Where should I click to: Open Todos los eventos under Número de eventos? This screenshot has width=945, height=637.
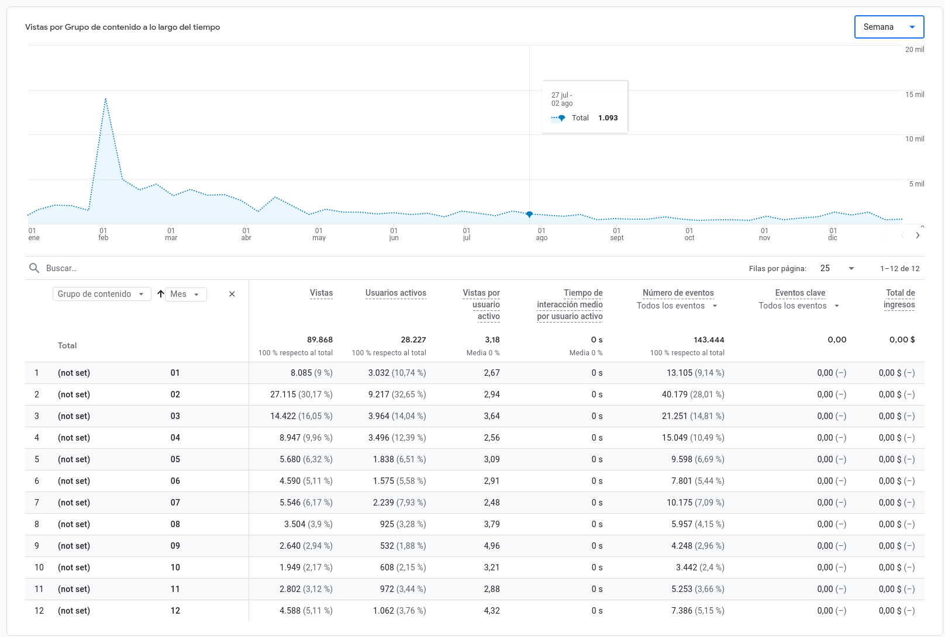pos(677,306)
